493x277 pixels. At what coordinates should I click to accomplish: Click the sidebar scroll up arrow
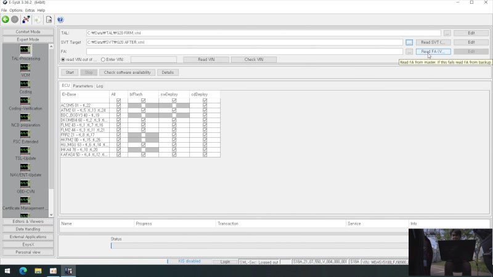[x=51, y=47]
